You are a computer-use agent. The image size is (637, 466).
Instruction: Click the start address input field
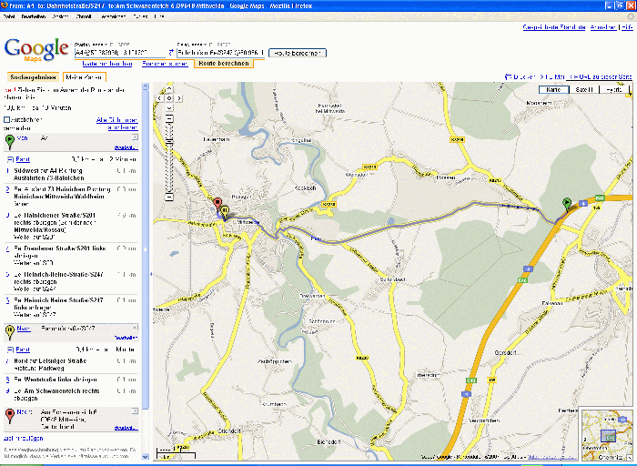[x=120, y=53]
